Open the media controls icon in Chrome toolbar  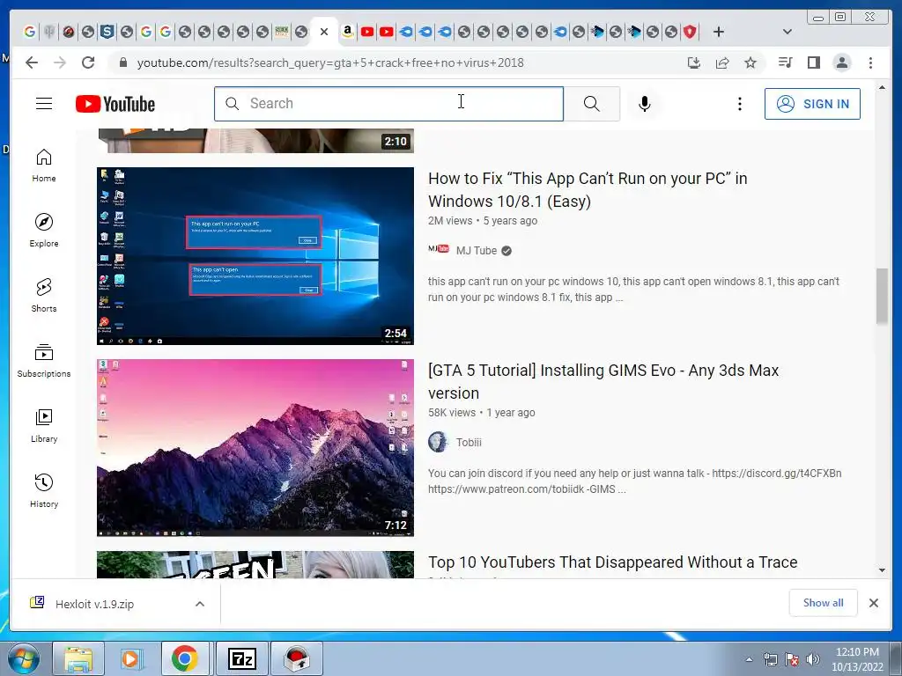coord(785,62)
